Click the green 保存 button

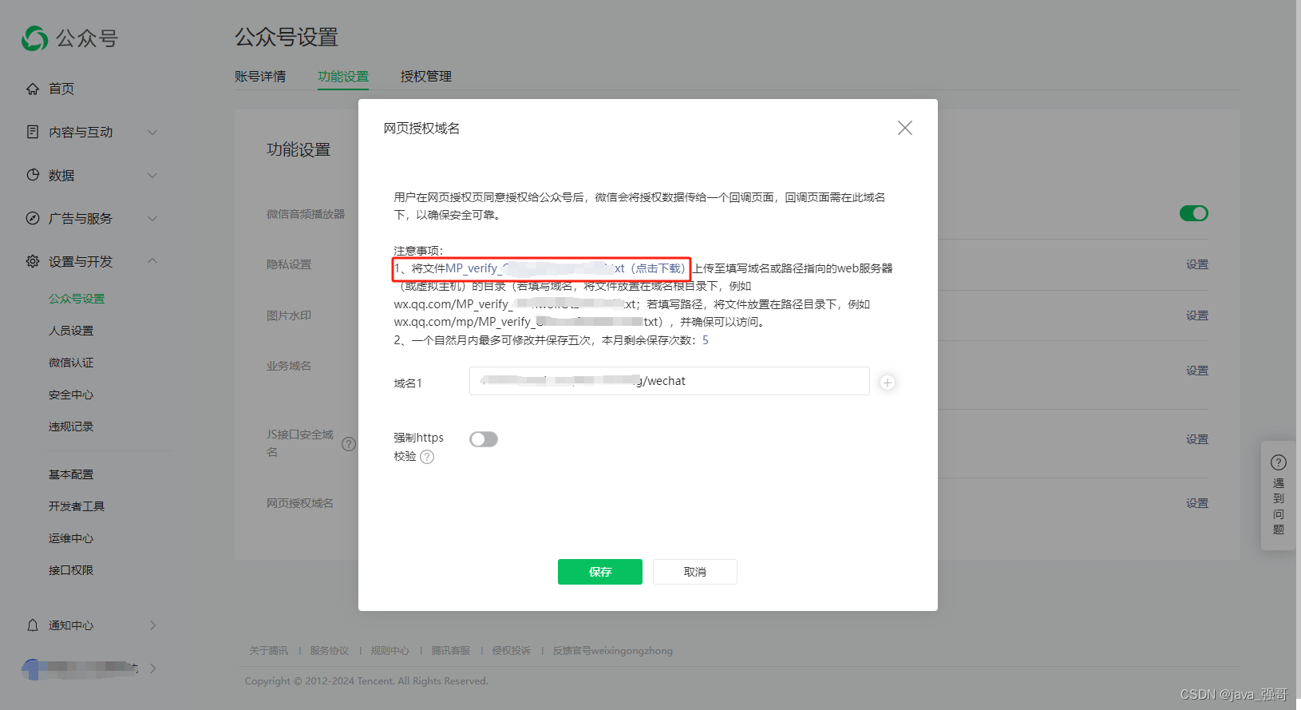600,572
